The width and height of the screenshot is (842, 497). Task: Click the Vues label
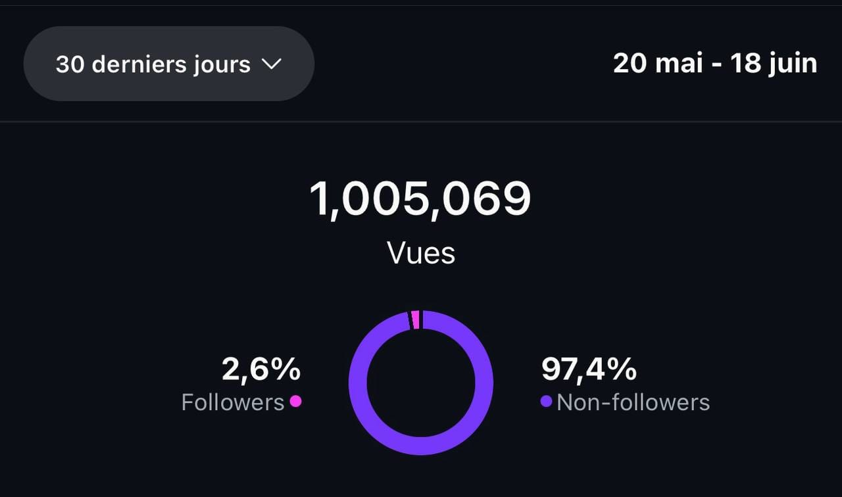tap(421, 252)
